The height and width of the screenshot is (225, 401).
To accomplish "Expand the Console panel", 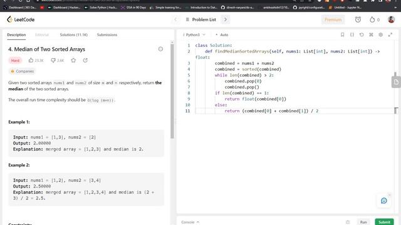I will click(190, 222).
